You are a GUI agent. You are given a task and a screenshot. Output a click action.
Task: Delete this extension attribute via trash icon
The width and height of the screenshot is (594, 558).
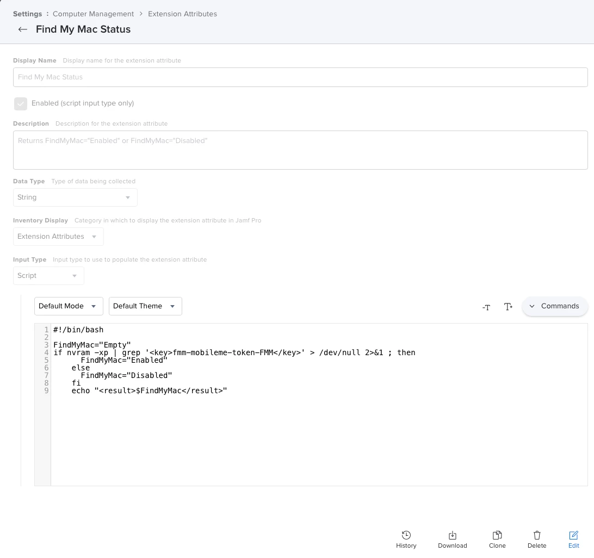[x=537, y=535]
